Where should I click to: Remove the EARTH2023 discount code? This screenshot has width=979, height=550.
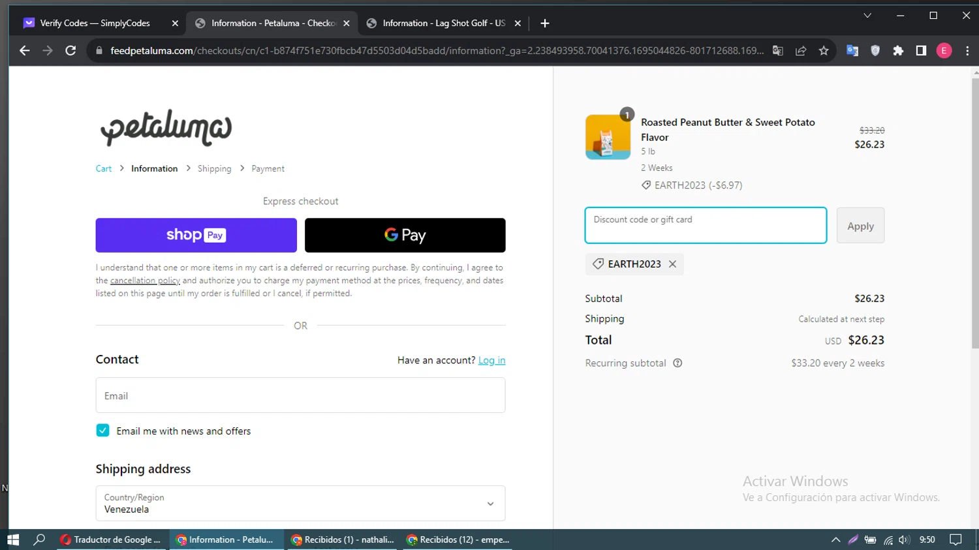pos(672,264)
